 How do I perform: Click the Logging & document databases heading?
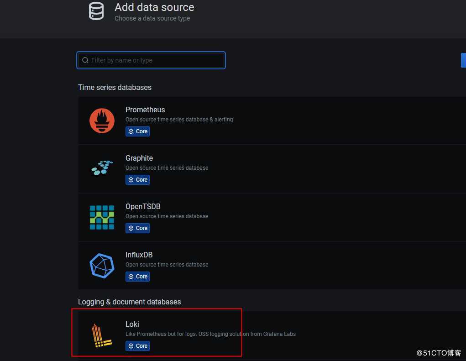point(129,302)
